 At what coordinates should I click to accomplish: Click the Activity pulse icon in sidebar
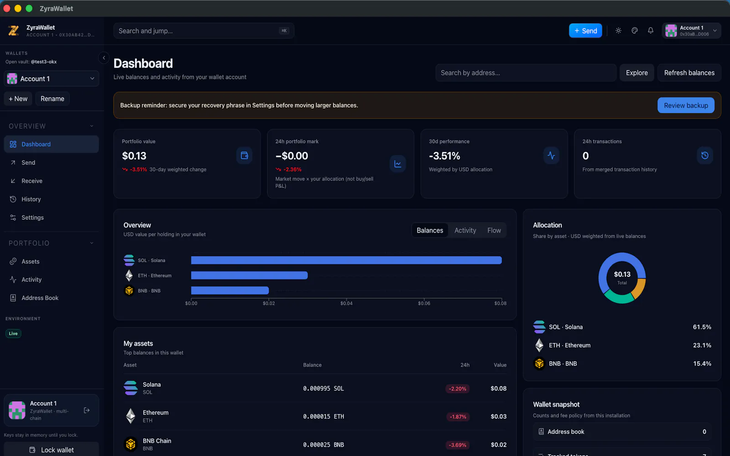click(13, 280)
